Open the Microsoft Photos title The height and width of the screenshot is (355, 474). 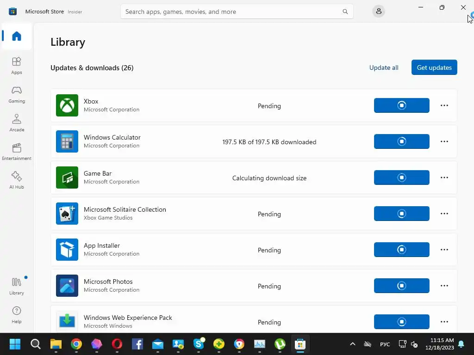pyautogui.click(x=108, y=282)
